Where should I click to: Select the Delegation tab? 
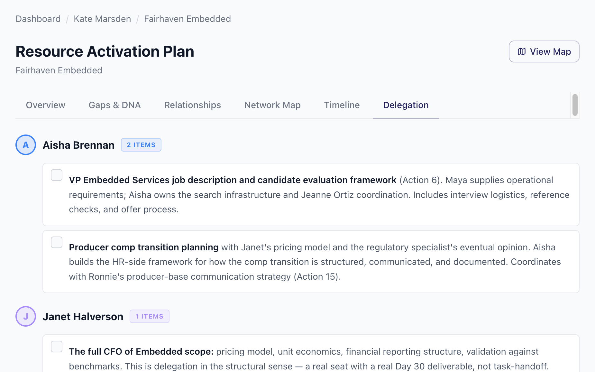coord(406,105)
